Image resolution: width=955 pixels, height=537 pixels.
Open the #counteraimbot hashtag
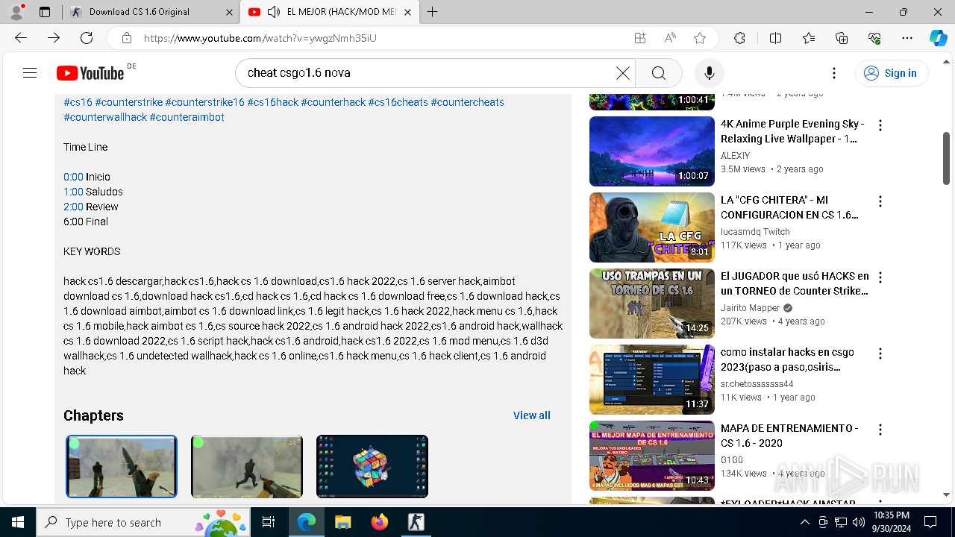click(187, 117)
